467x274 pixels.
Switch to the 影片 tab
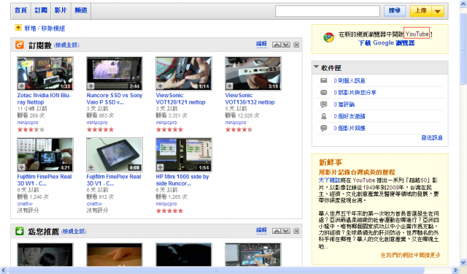click(x=61, y=10)
